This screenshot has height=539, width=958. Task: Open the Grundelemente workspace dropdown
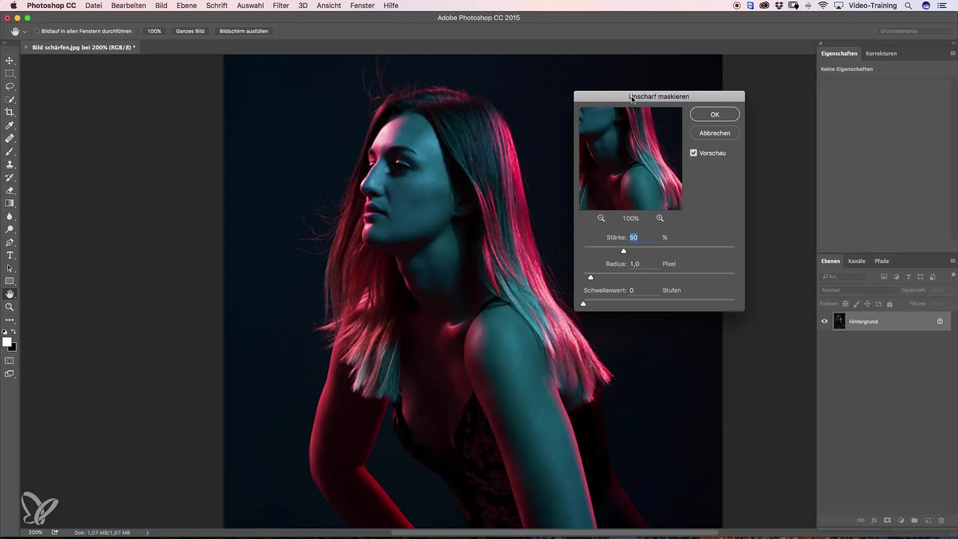pos(916,31)
